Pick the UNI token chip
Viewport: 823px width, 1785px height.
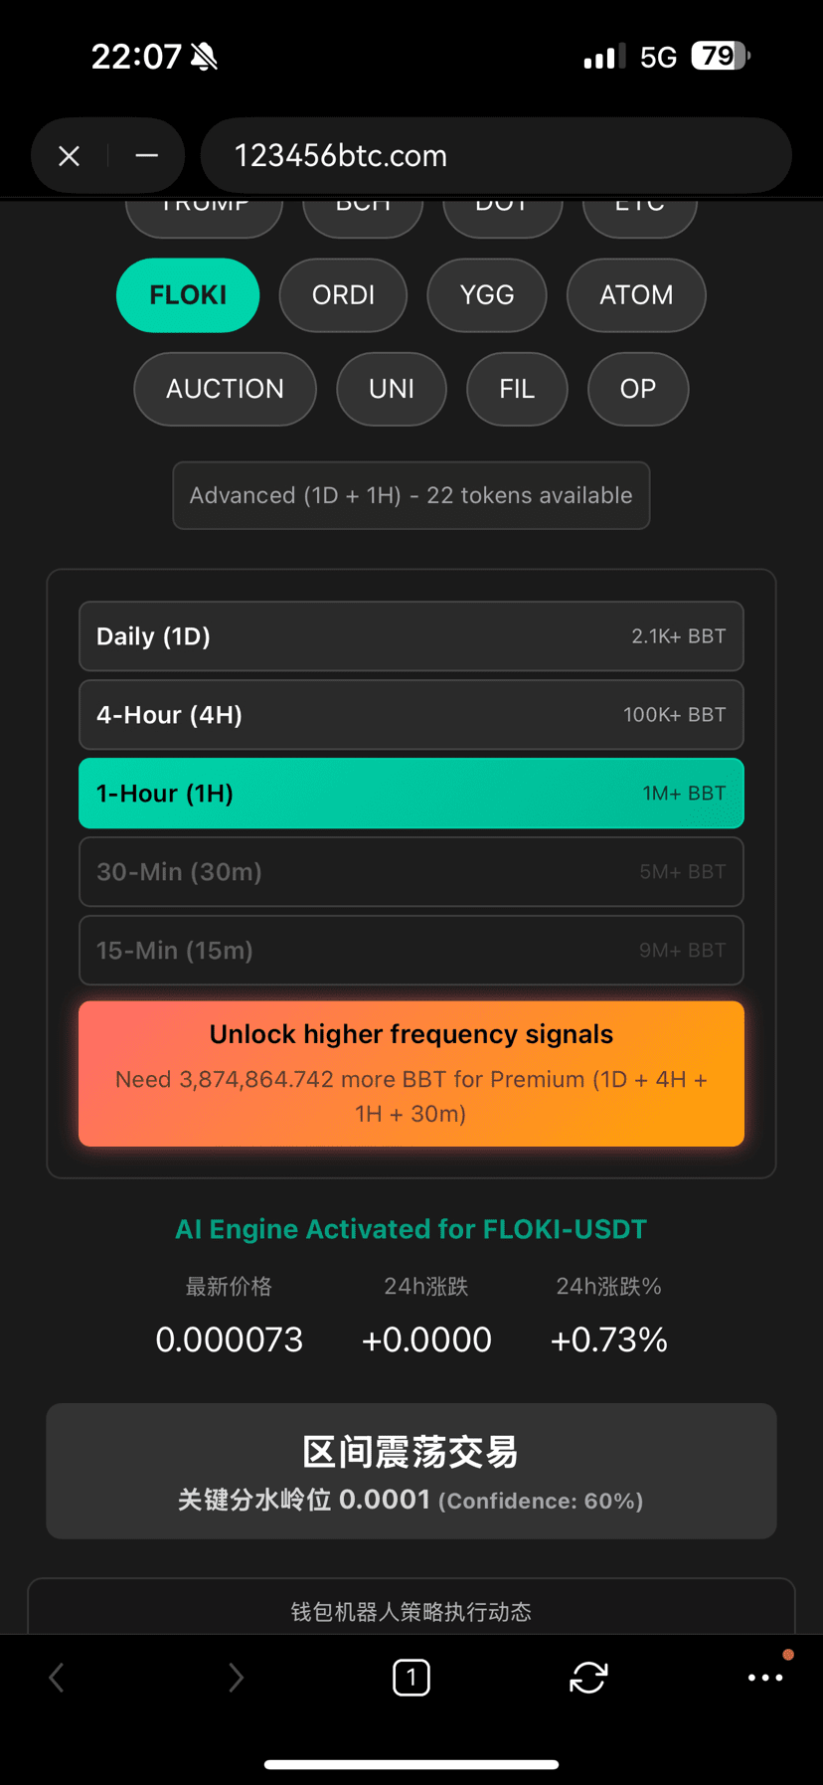(x=392, y=389)
